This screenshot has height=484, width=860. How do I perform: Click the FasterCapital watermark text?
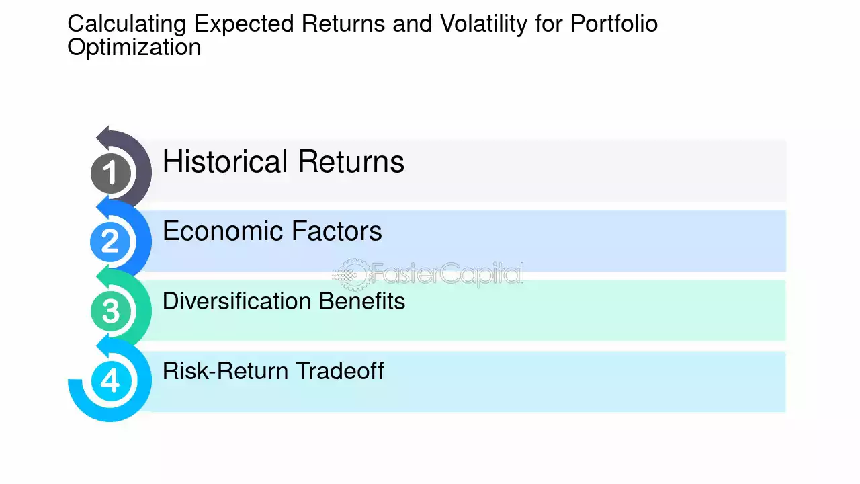point(447,274)
